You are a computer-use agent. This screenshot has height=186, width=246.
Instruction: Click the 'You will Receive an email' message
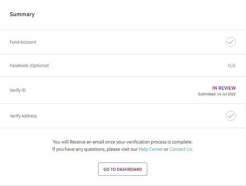pyautogui.click(x=83, y=142)
